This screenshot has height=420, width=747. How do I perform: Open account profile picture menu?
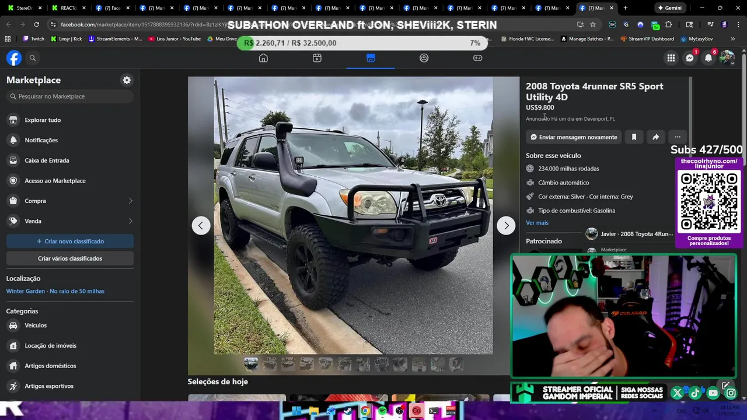[727, 58]
